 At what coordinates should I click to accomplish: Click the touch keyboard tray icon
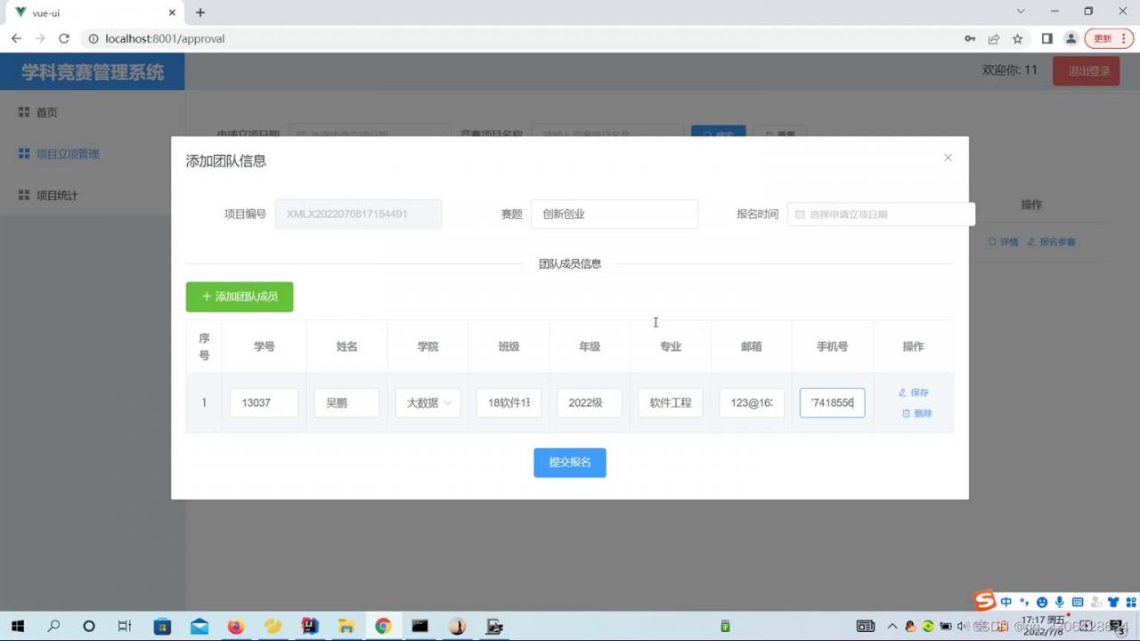pos(866,626)
